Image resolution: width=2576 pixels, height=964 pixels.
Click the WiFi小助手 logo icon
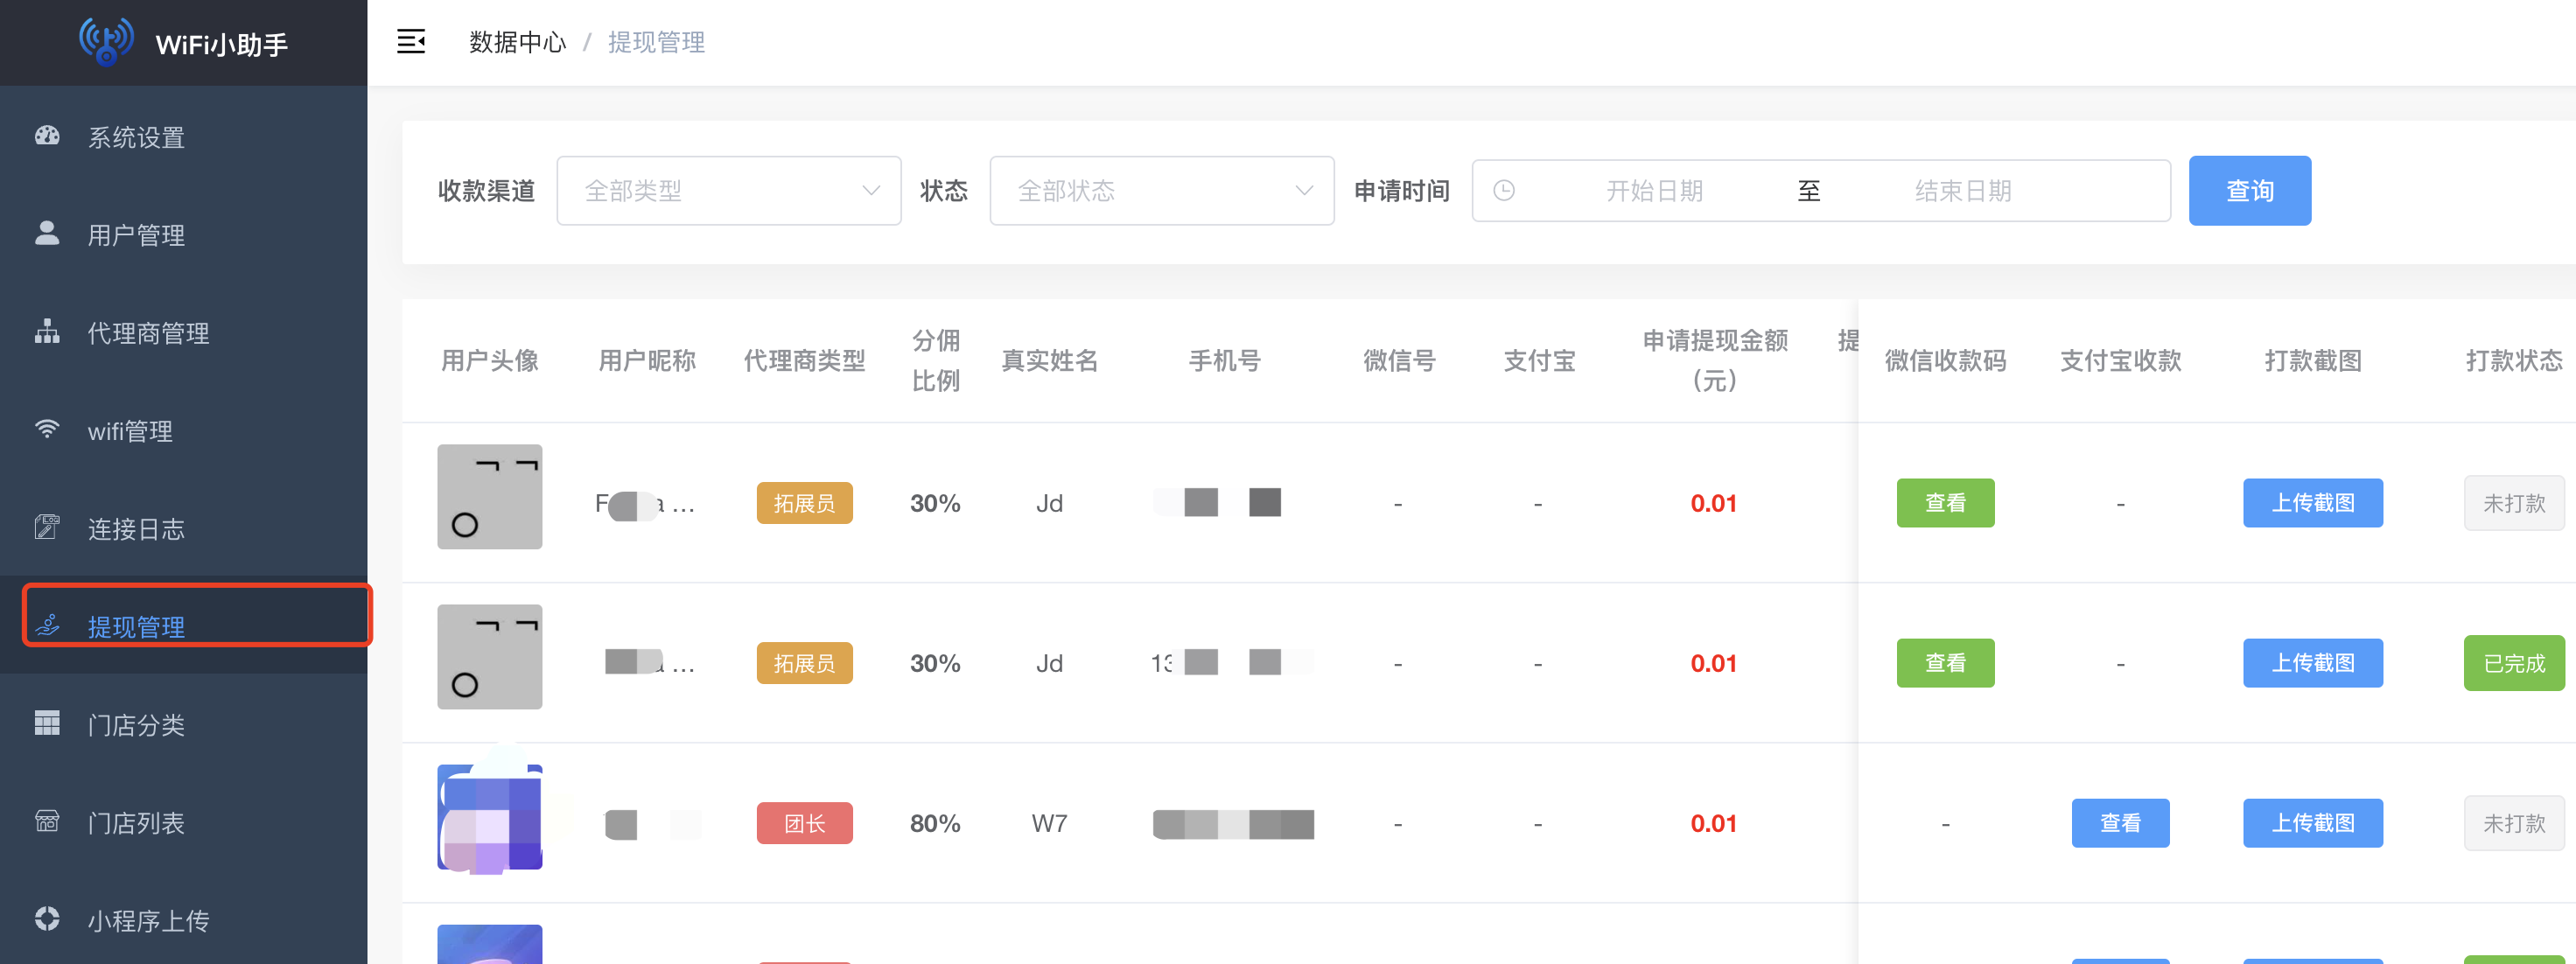point(106,41)
